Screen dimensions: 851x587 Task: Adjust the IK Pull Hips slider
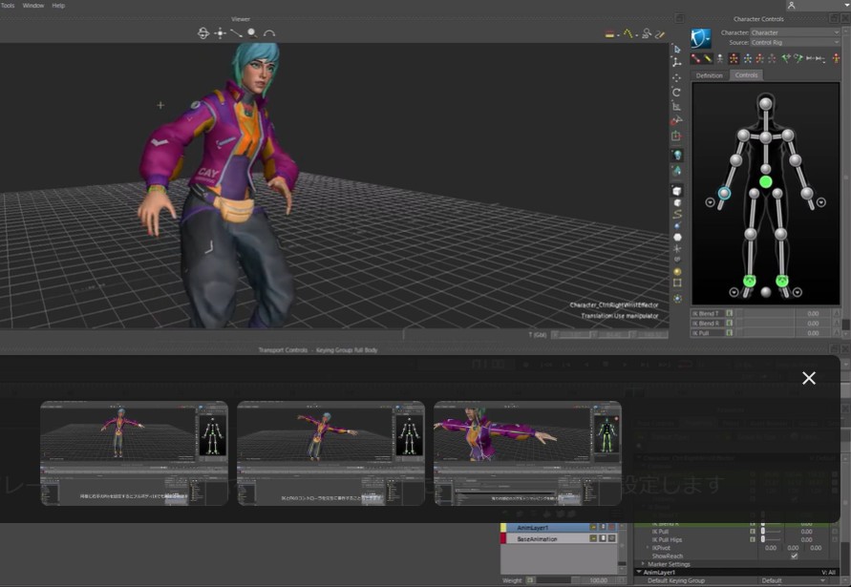(x=771, y=540)
